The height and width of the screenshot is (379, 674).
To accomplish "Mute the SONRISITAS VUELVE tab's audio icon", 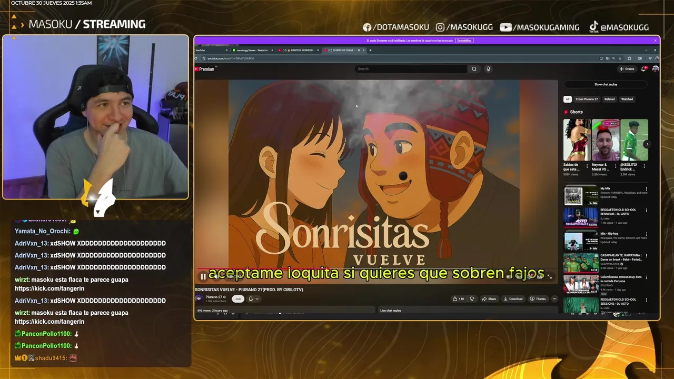I will pyautogui.click(x=359, y=50).
